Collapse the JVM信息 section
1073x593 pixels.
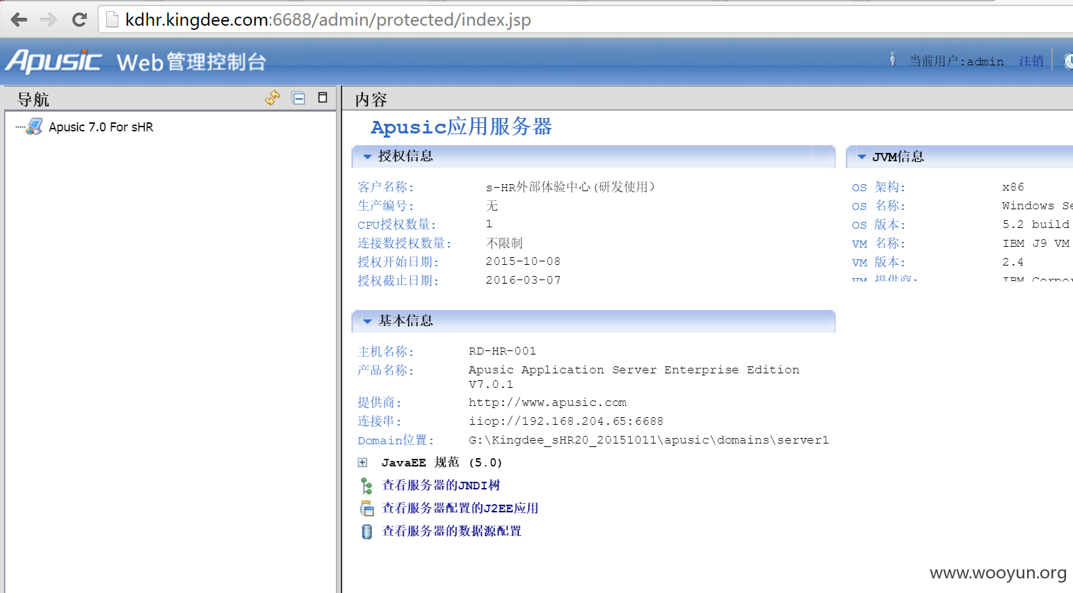click(862, 156)
